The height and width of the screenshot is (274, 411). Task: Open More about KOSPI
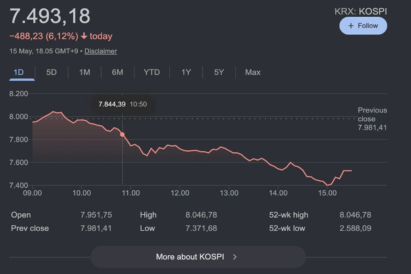198,257
